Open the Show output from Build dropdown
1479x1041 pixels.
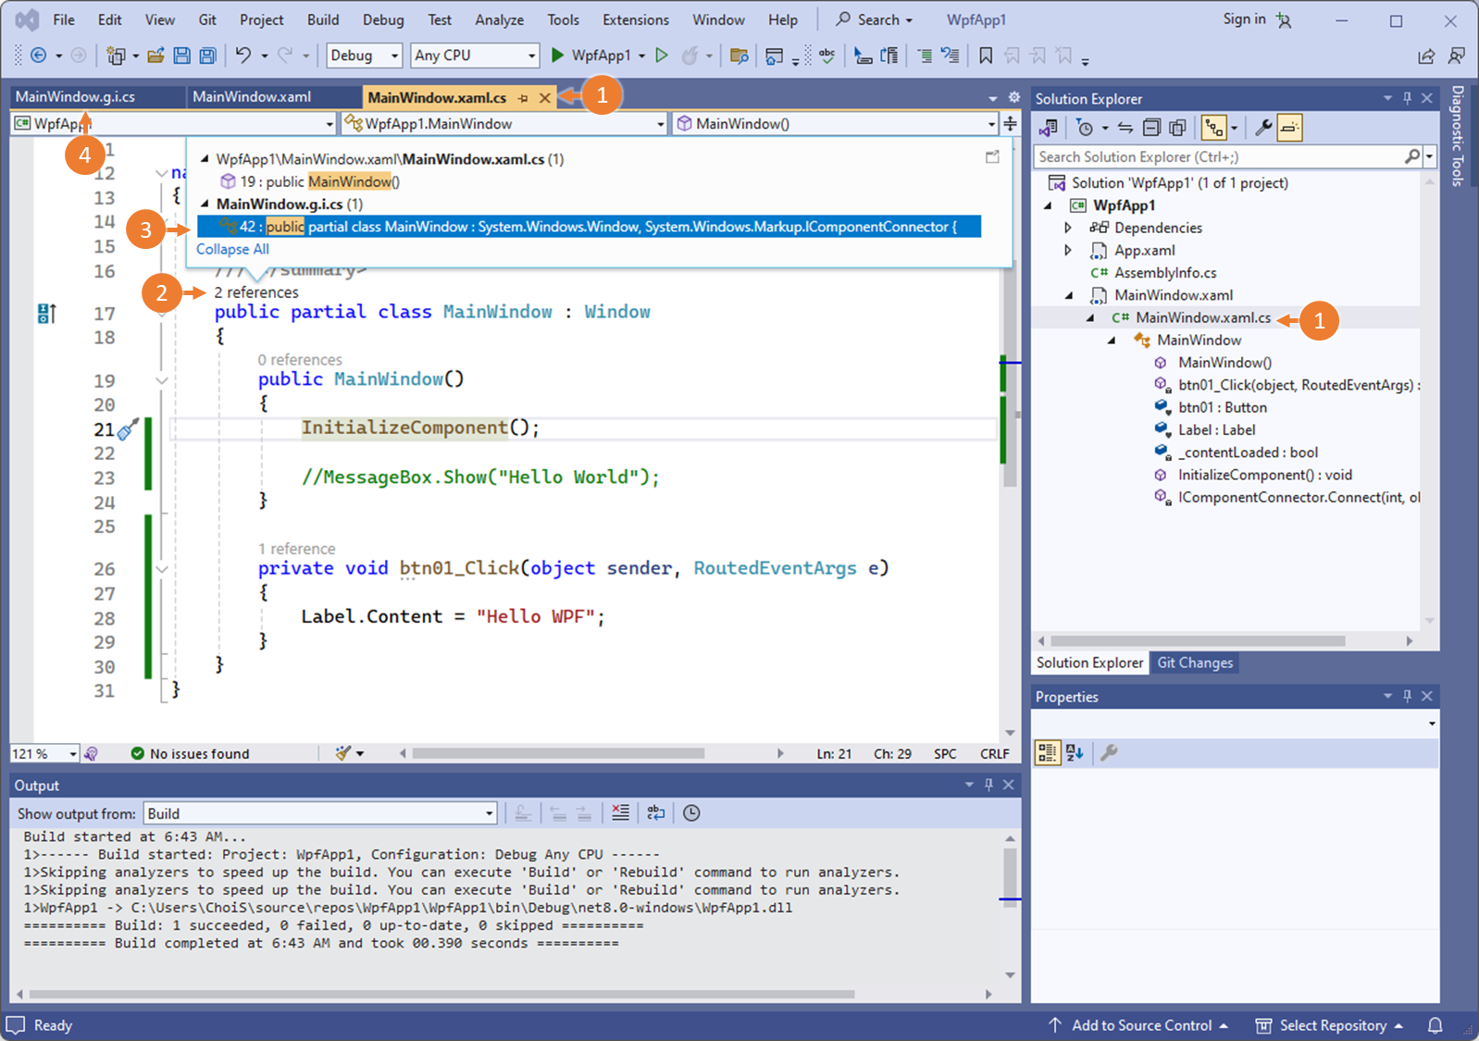[320, 813]
